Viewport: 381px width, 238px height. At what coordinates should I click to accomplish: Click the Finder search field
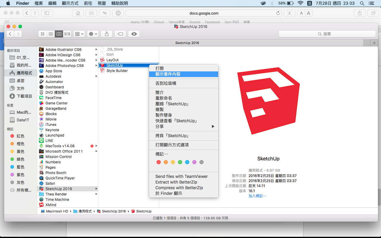point(327,34)
